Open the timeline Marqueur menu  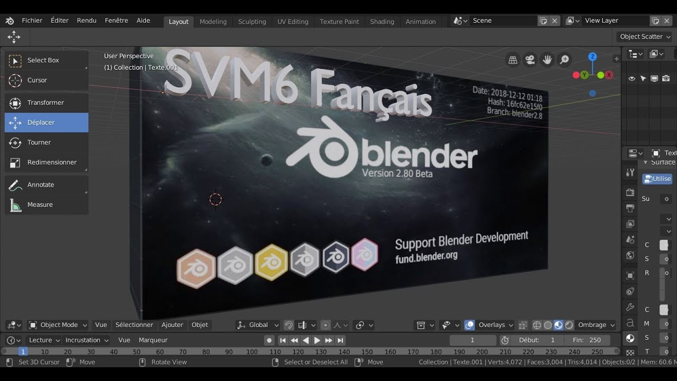[153, 340]
